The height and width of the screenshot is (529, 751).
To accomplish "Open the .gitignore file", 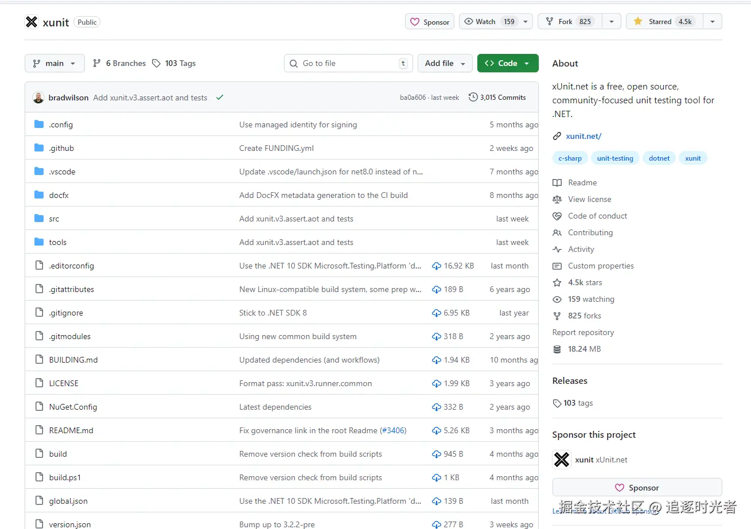I will (x=66, y=313).
